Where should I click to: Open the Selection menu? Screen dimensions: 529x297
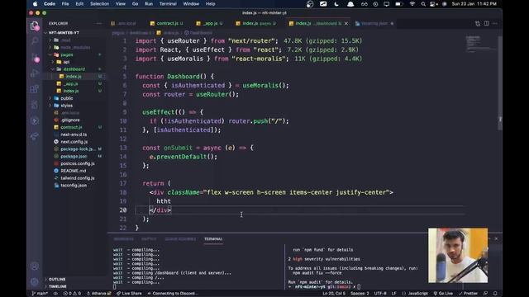[99, 4]
